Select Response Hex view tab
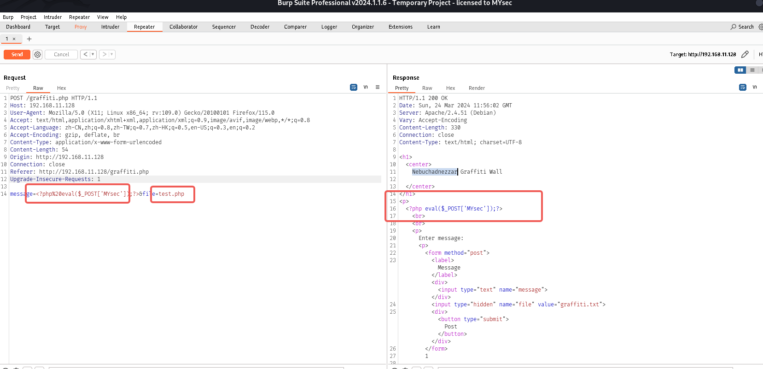Viewport: 763px width, 369px height. 450,88
